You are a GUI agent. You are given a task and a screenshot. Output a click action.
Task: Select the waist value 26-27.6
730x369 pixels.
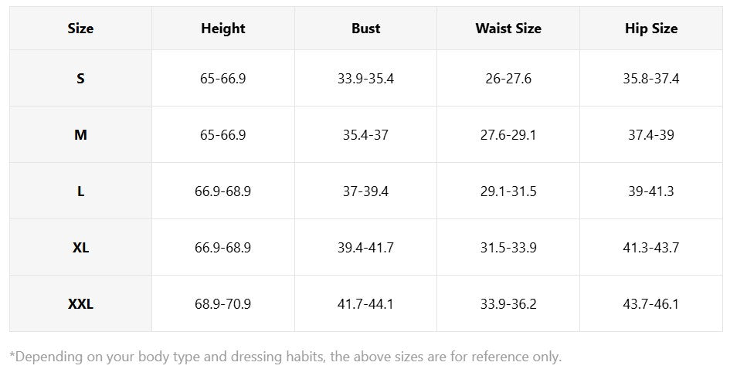(508, 79)
